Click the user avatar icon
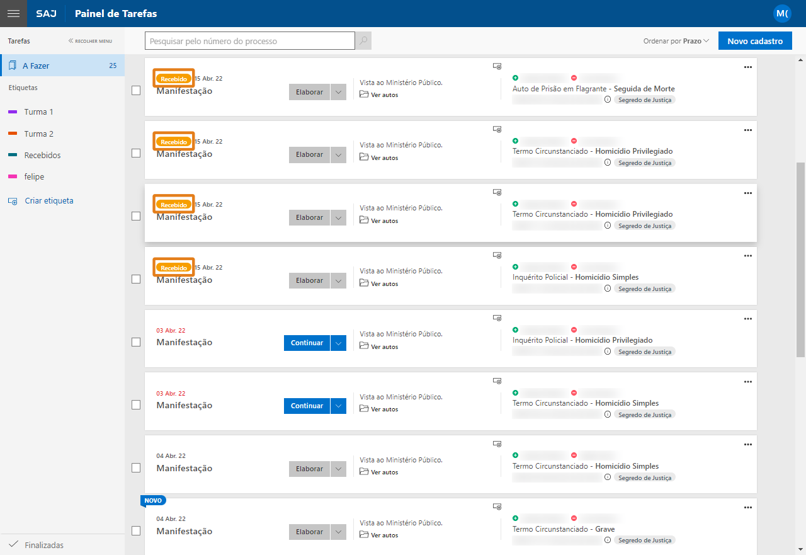The image size is (806, 555). coord(782,13)
